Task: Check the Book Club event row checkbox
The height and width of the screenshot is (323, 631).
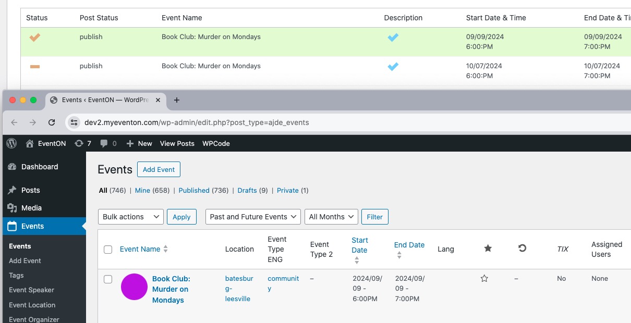Action: point(108,279)
